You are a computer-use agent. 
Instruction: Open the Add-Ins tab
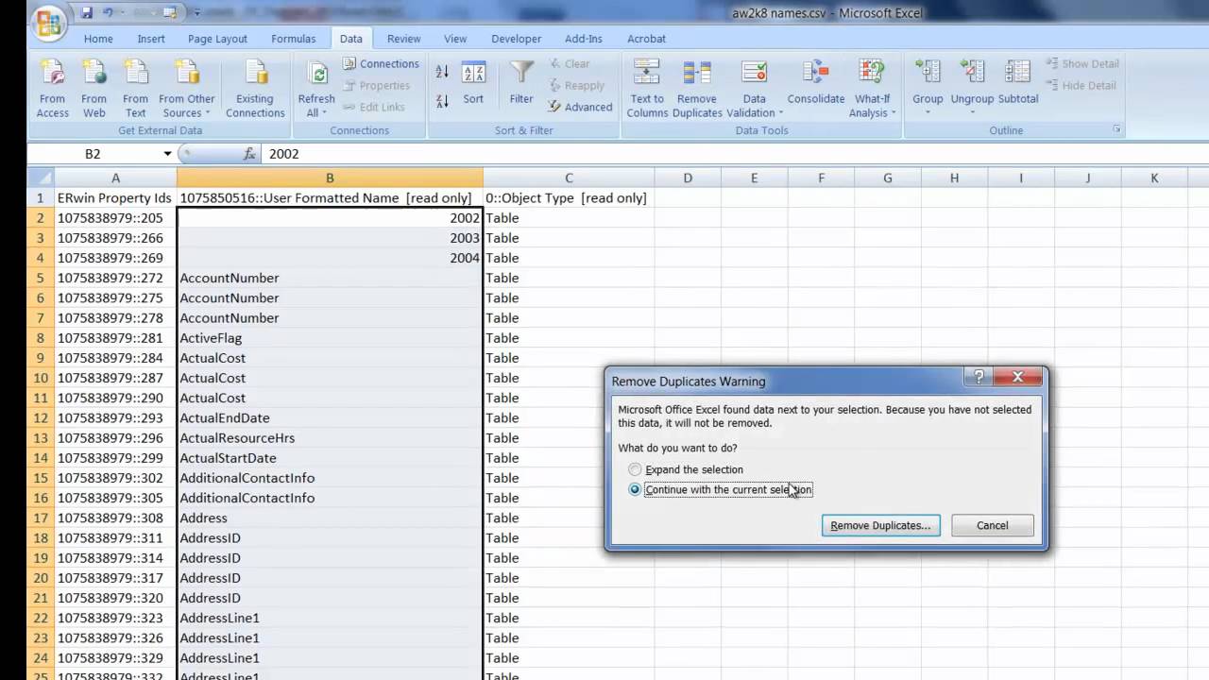click(x=584, y=39)
